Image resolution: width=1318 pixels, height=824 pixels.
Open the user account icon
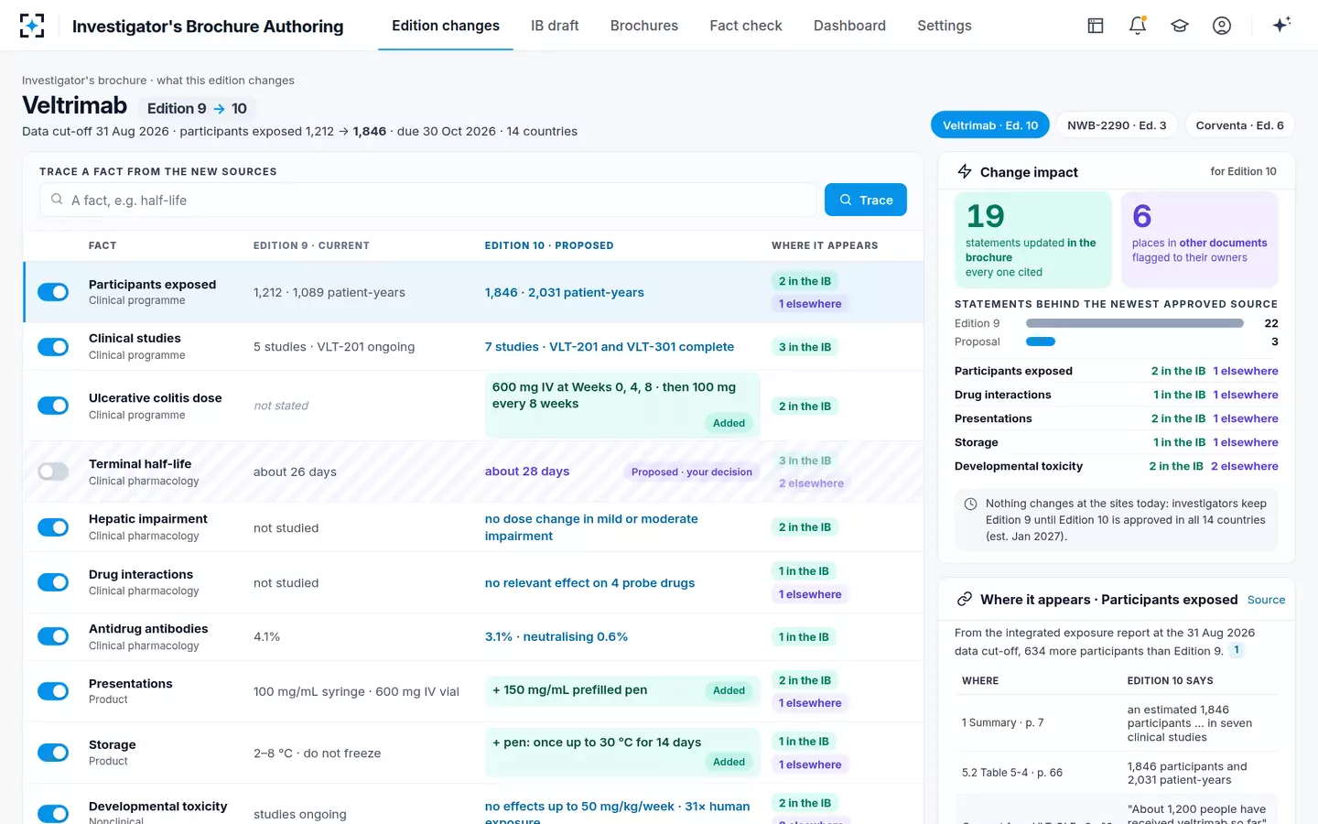1222,26
